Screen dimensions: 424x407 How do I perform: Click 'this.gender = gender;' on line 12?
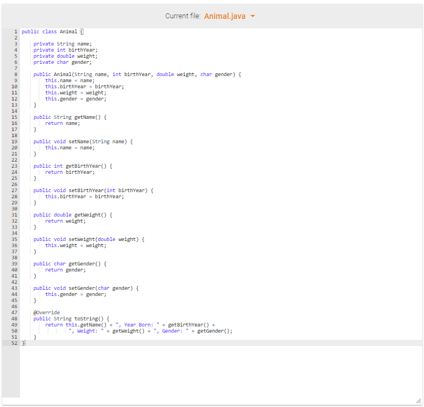click(x=75, y=99)
